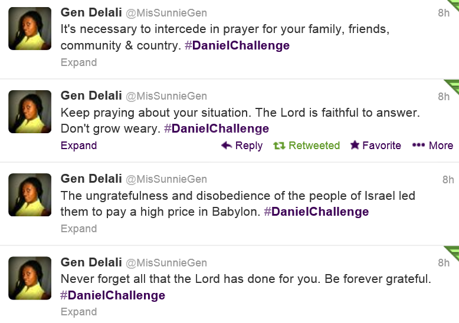
Task: Click avatar of the Keep praying tweet
Action: pos(30,111)
